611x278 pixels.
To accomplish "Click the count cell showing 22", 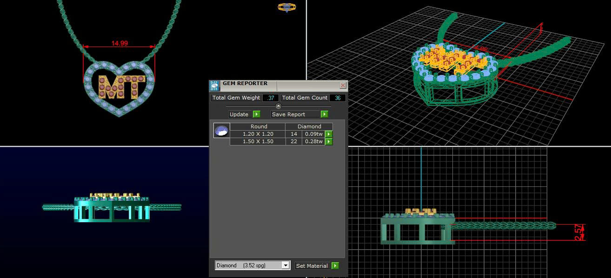I will click(x=294, y=141).
